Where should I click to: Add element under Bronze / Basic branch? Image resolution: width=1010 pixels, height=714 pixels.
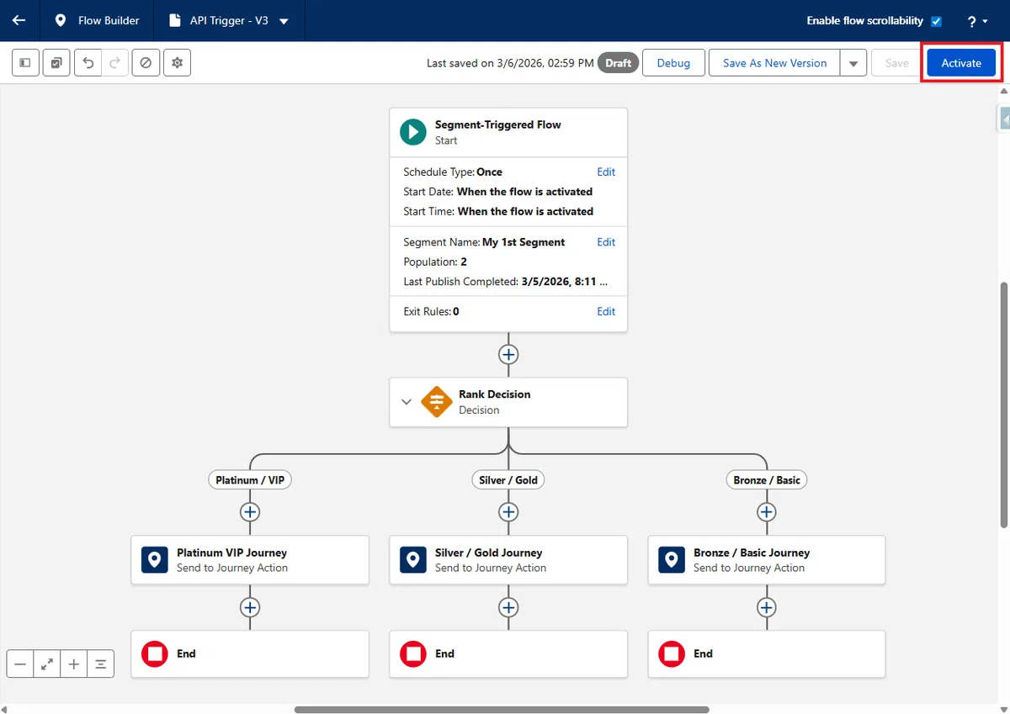pyautogui.click(x=766, y=512)
